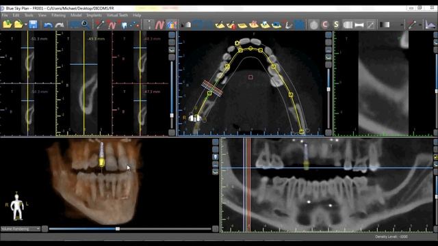
Task: Open the Edit menu
Action: [x=16, y=15]
